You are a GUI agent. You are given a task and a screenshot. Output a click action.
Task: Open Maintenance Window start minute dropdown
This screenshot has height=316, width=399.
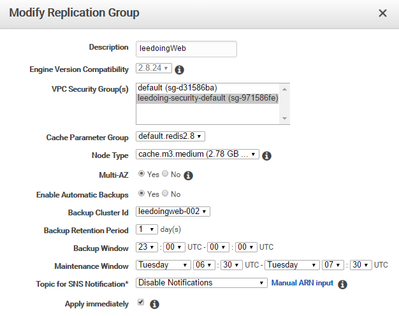231,265
